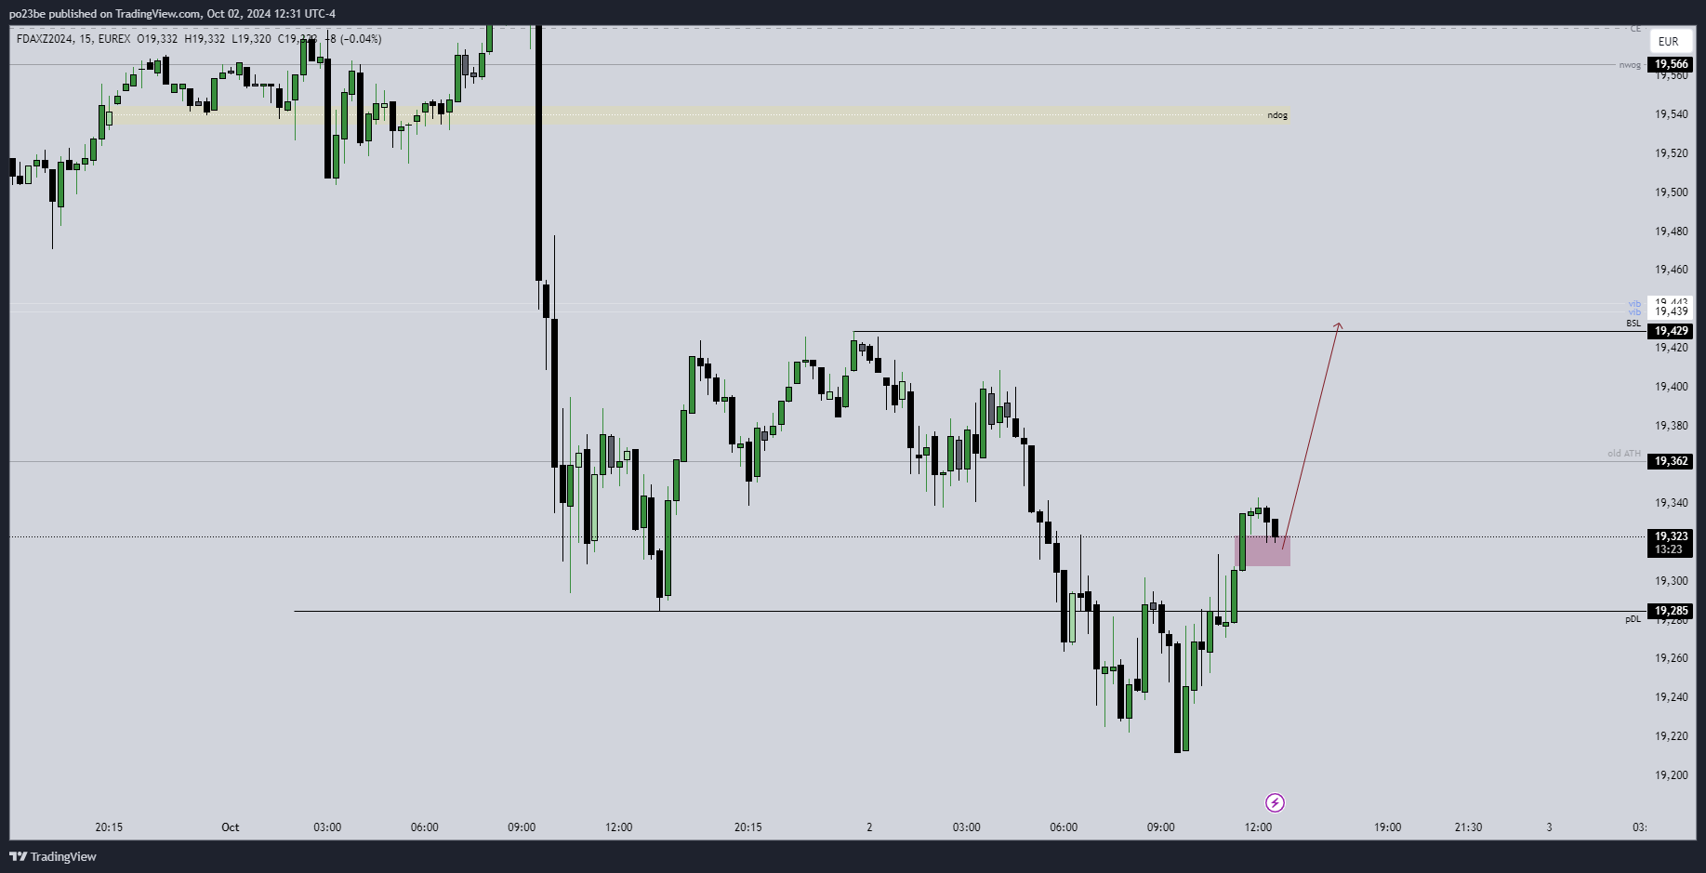Screen dimensions: 1706x873
Task: Select the nwog line label
Action: point(1629,65)
